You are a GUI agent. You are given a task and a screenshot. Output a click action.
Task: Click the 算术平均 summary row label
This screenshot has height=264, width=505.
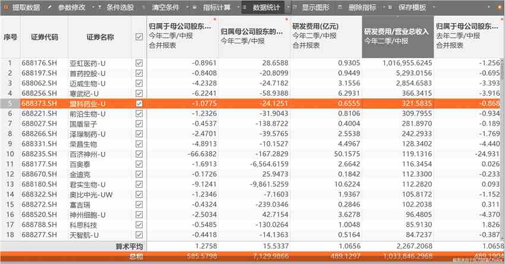coord(129,247)
